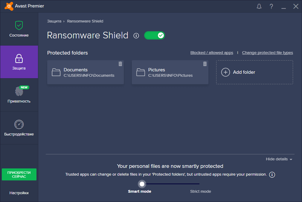Click the plus icon to add folder

[x=225, y=72]
